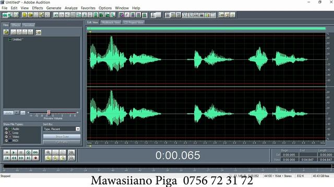Click the yellow New File toolbar icon
The width and height of the screenshot is (334, 187).
pyautogui.click(x=25, y=15)
